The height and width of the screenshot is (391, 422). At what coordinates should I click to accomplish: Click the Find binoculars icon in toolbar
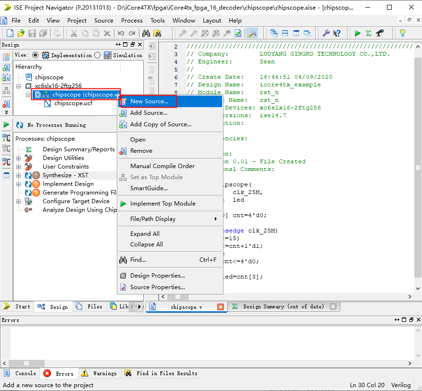pos(146,33)
